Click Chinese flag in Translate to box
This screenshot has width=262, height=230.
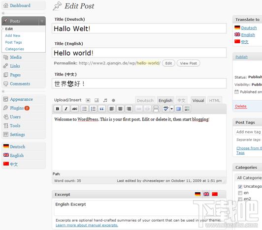(237, 41)
